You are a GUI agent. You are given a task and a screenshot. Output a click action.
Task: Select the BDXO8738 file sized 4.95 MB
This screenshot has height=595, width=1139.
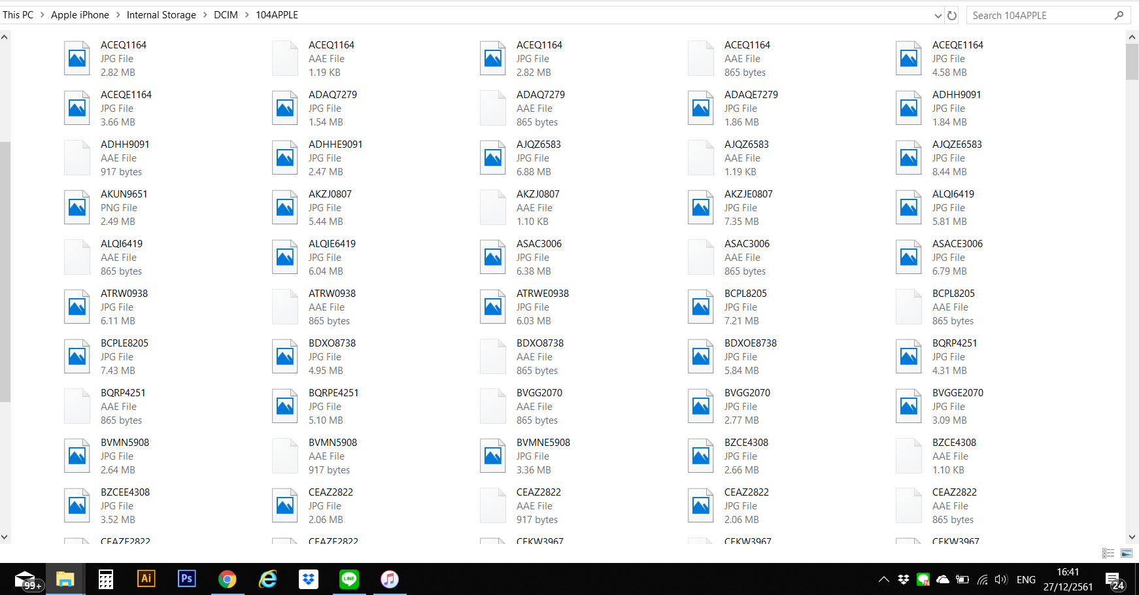point(315,356)
